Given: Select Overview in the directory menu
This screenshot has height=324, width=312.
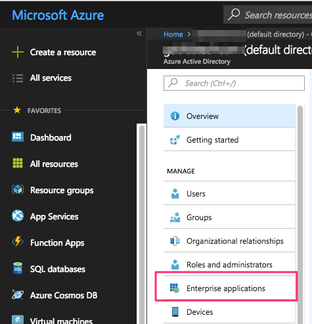Looking at the screenshot, I should (x=229, y=116).
